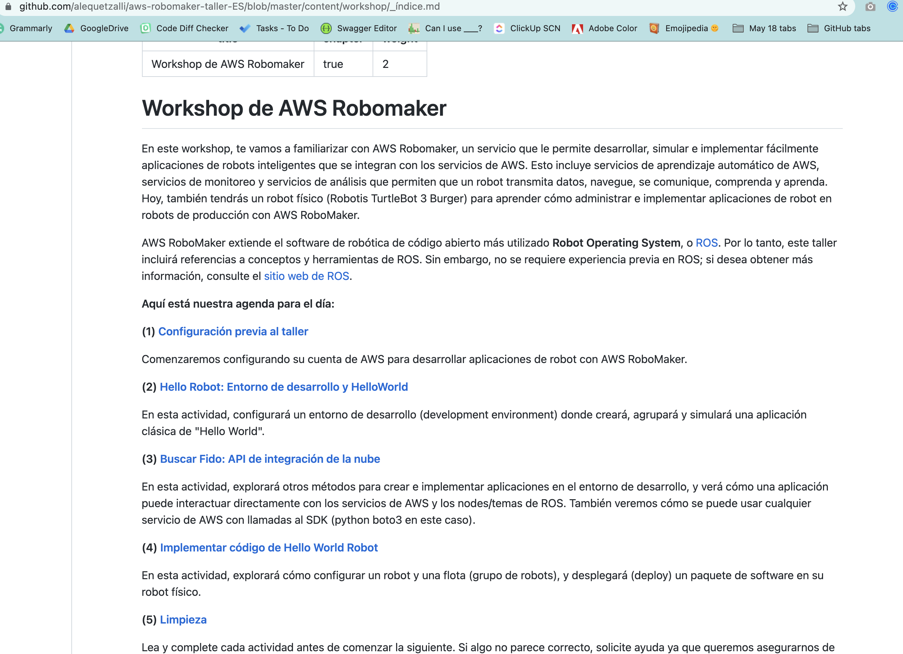
Task: Click the camera extension icon
Action: (870, 6)
